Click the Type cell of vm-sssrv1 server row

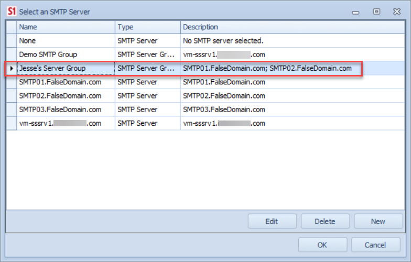click(148, 124)
